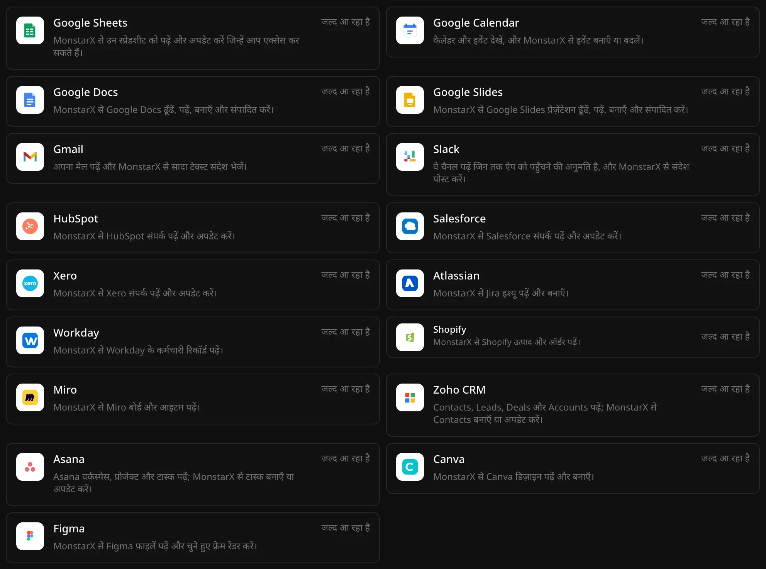Click the Figma logo icon

[x=30, y=536]
